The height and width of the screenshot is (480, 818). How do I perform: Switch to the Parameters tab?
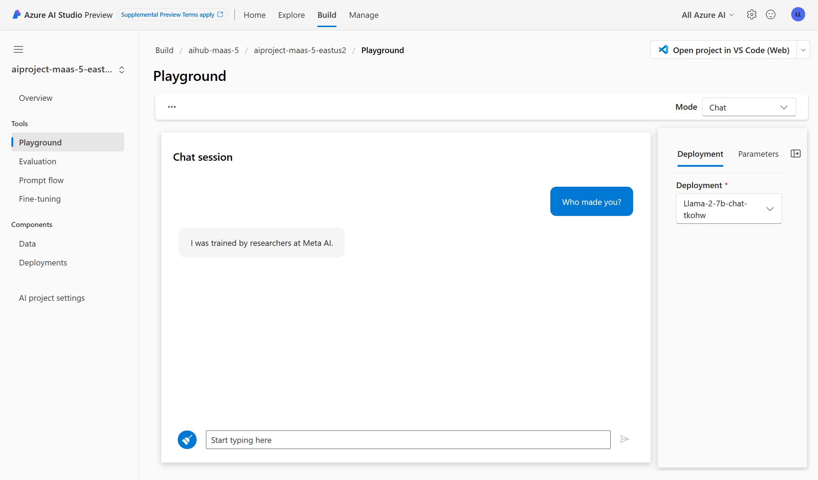pyautogui.click(x=758, y=154)
